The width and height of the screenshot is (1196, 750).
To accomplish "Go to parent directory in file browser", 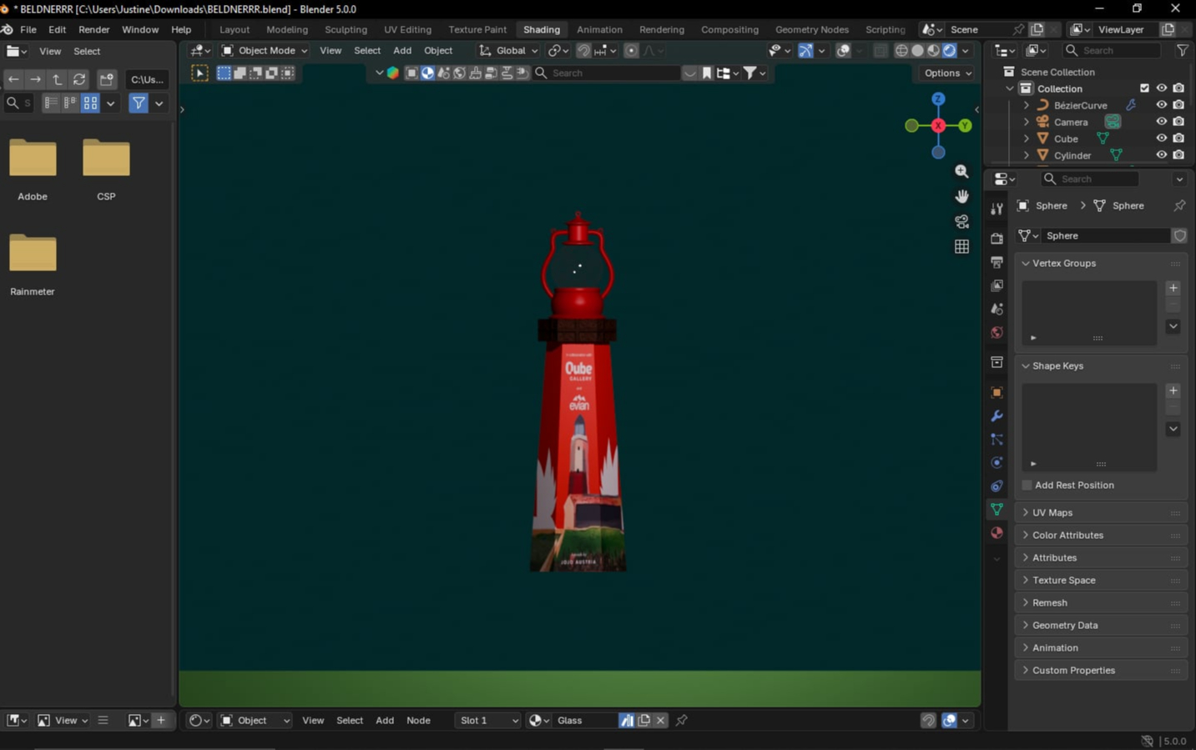I will point(58,79).
